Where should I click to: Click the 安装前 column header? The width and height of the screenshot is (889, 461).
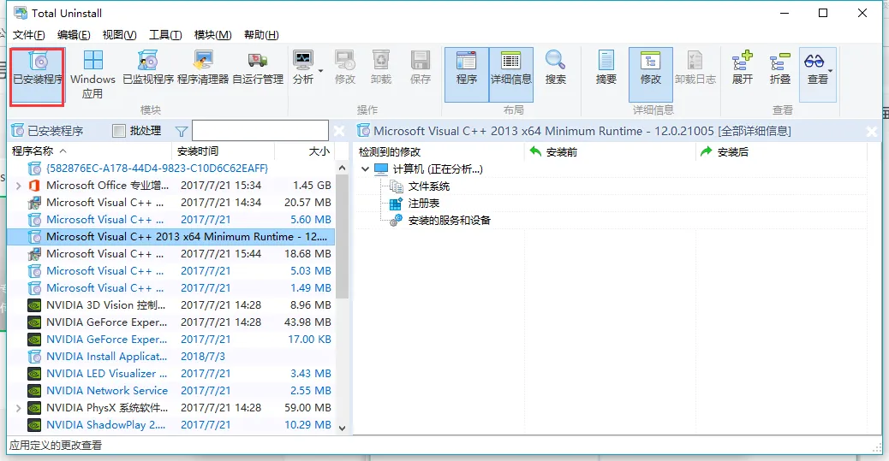pyautogui.click(x=610, y=151)
